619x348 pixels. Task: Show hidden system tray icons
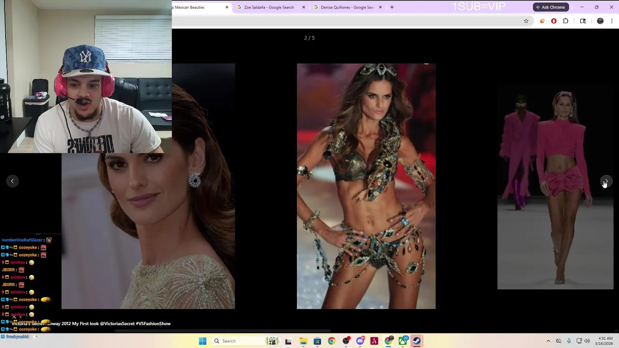tap(548, 341)
